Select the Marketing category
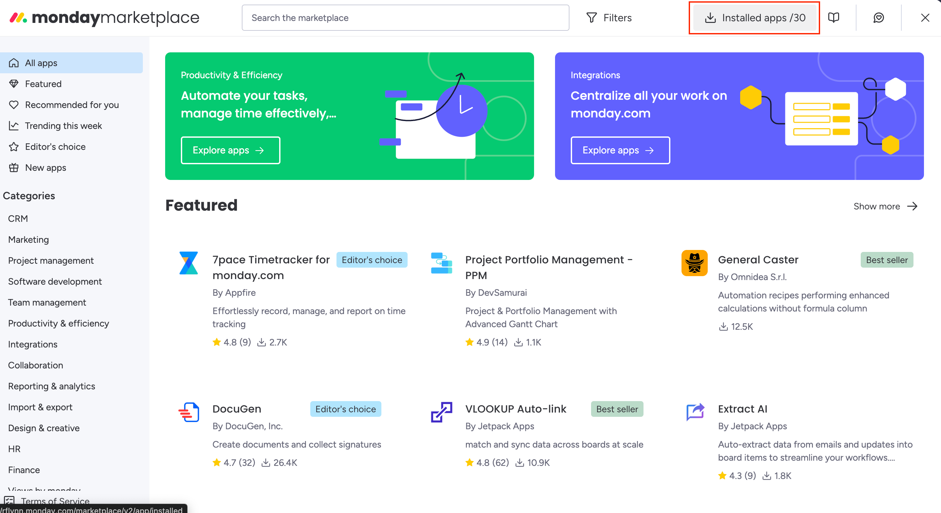The height and width of the screenshot is (513, 941). [x=29, y=239]
